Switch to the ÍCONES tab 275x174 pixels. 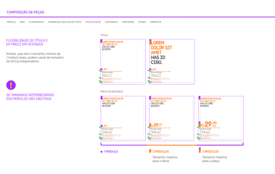[x=142, y=22]
